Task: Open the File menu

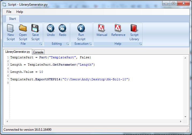Action: tap(9, 12)
